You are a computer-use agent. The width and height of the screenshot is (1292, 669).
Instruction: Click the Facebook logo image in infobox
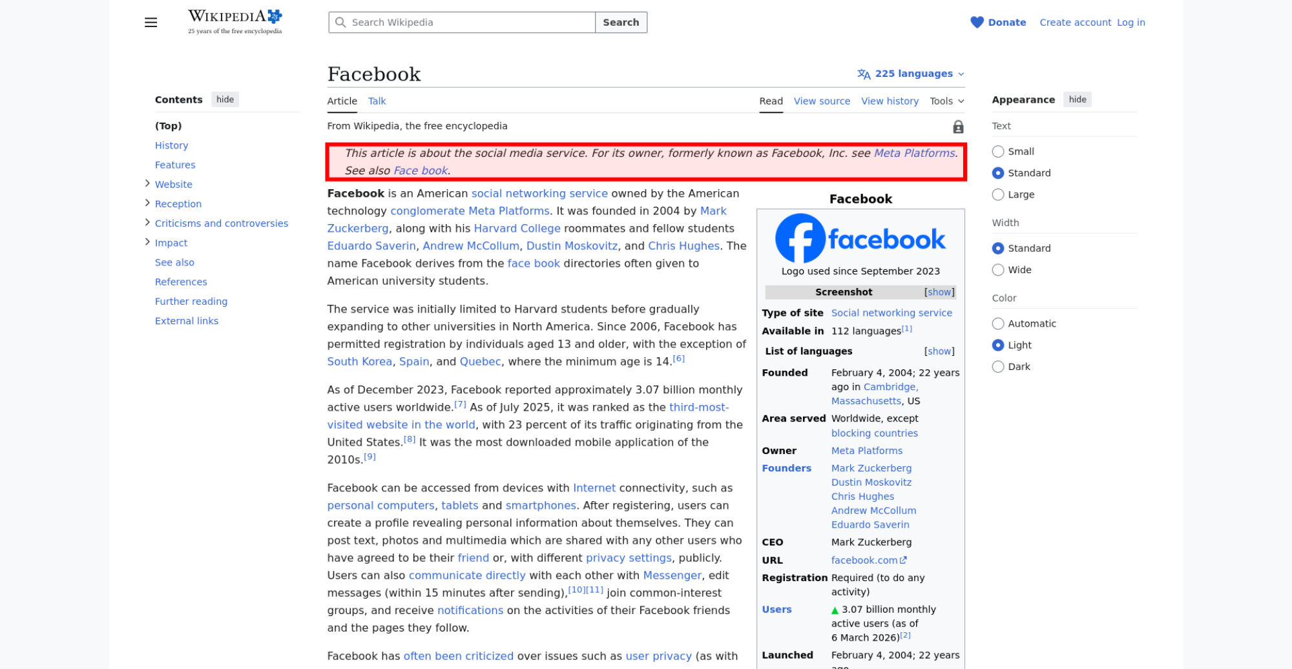pos(860,238)
